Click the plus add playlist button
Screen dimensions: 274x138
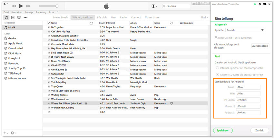pos(6,133)
